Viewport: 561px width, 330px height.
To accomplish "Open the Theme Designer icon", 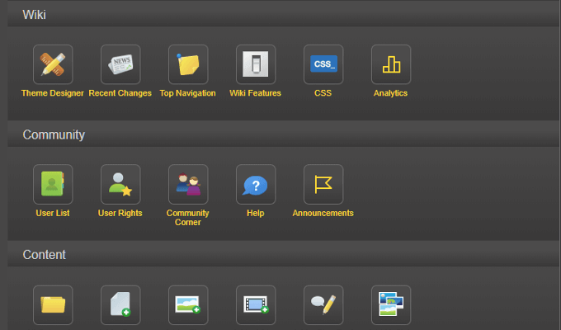I will click(x=53, y=64).
